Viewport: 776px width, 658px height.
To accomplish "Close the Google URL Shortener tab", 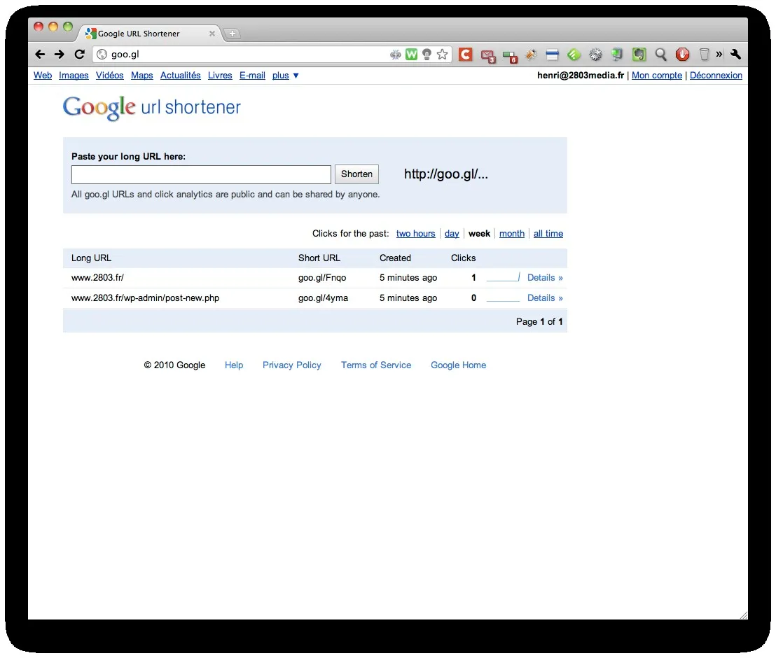I will (212, 34).
